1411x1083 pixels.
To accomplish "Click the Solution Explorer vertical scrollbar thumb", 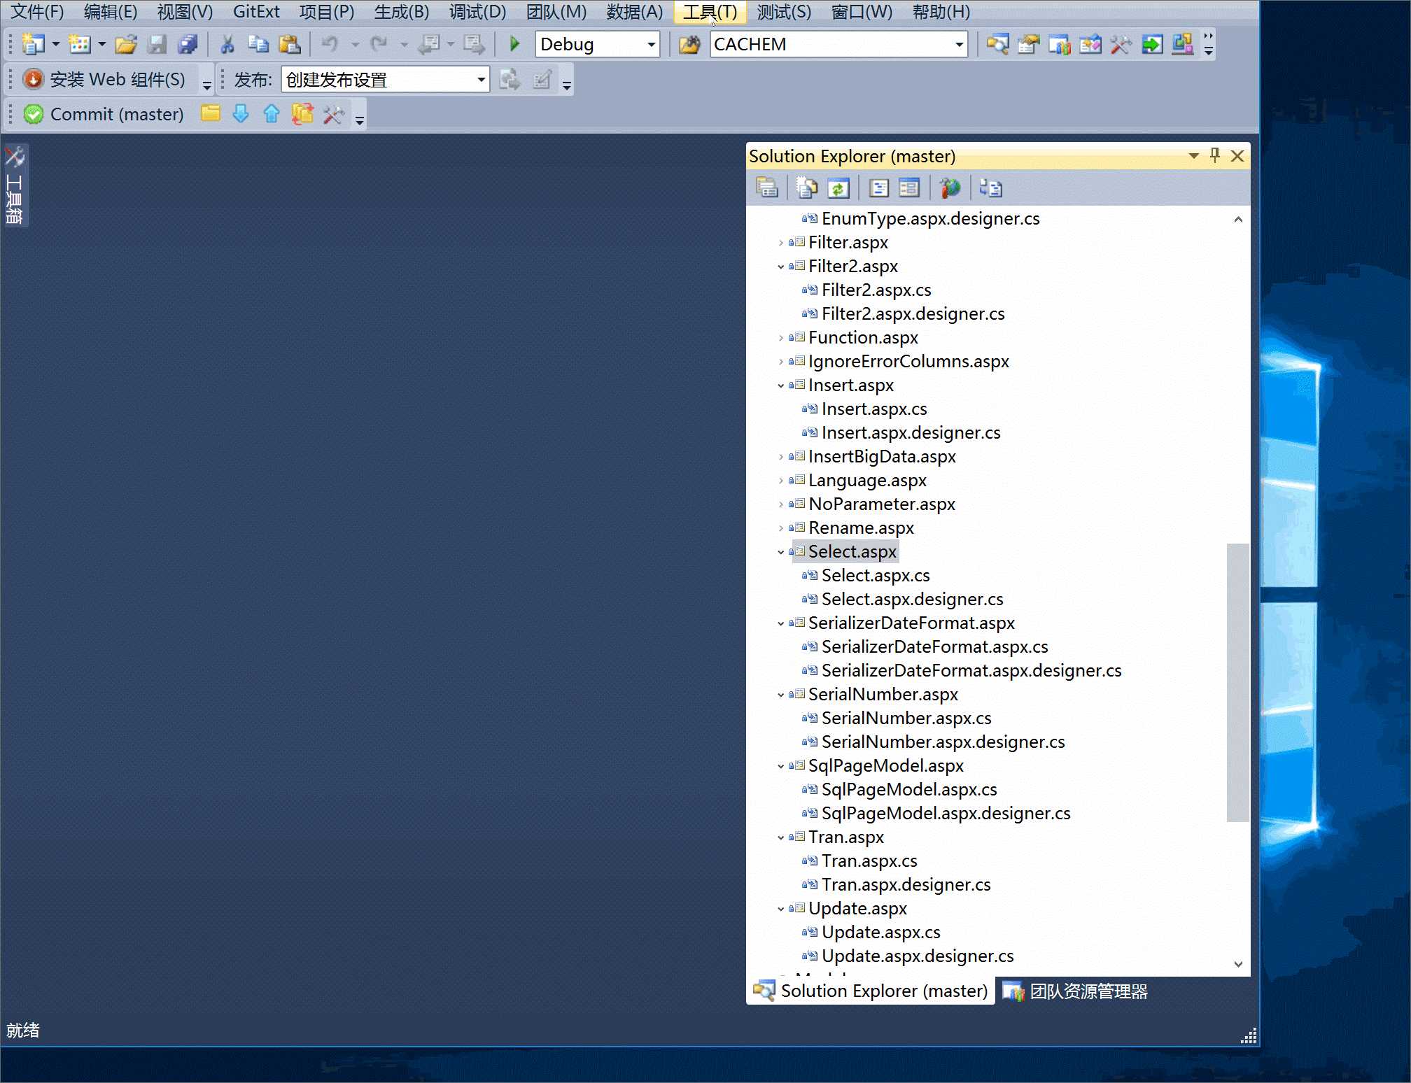I will (x=1237, y=682).
